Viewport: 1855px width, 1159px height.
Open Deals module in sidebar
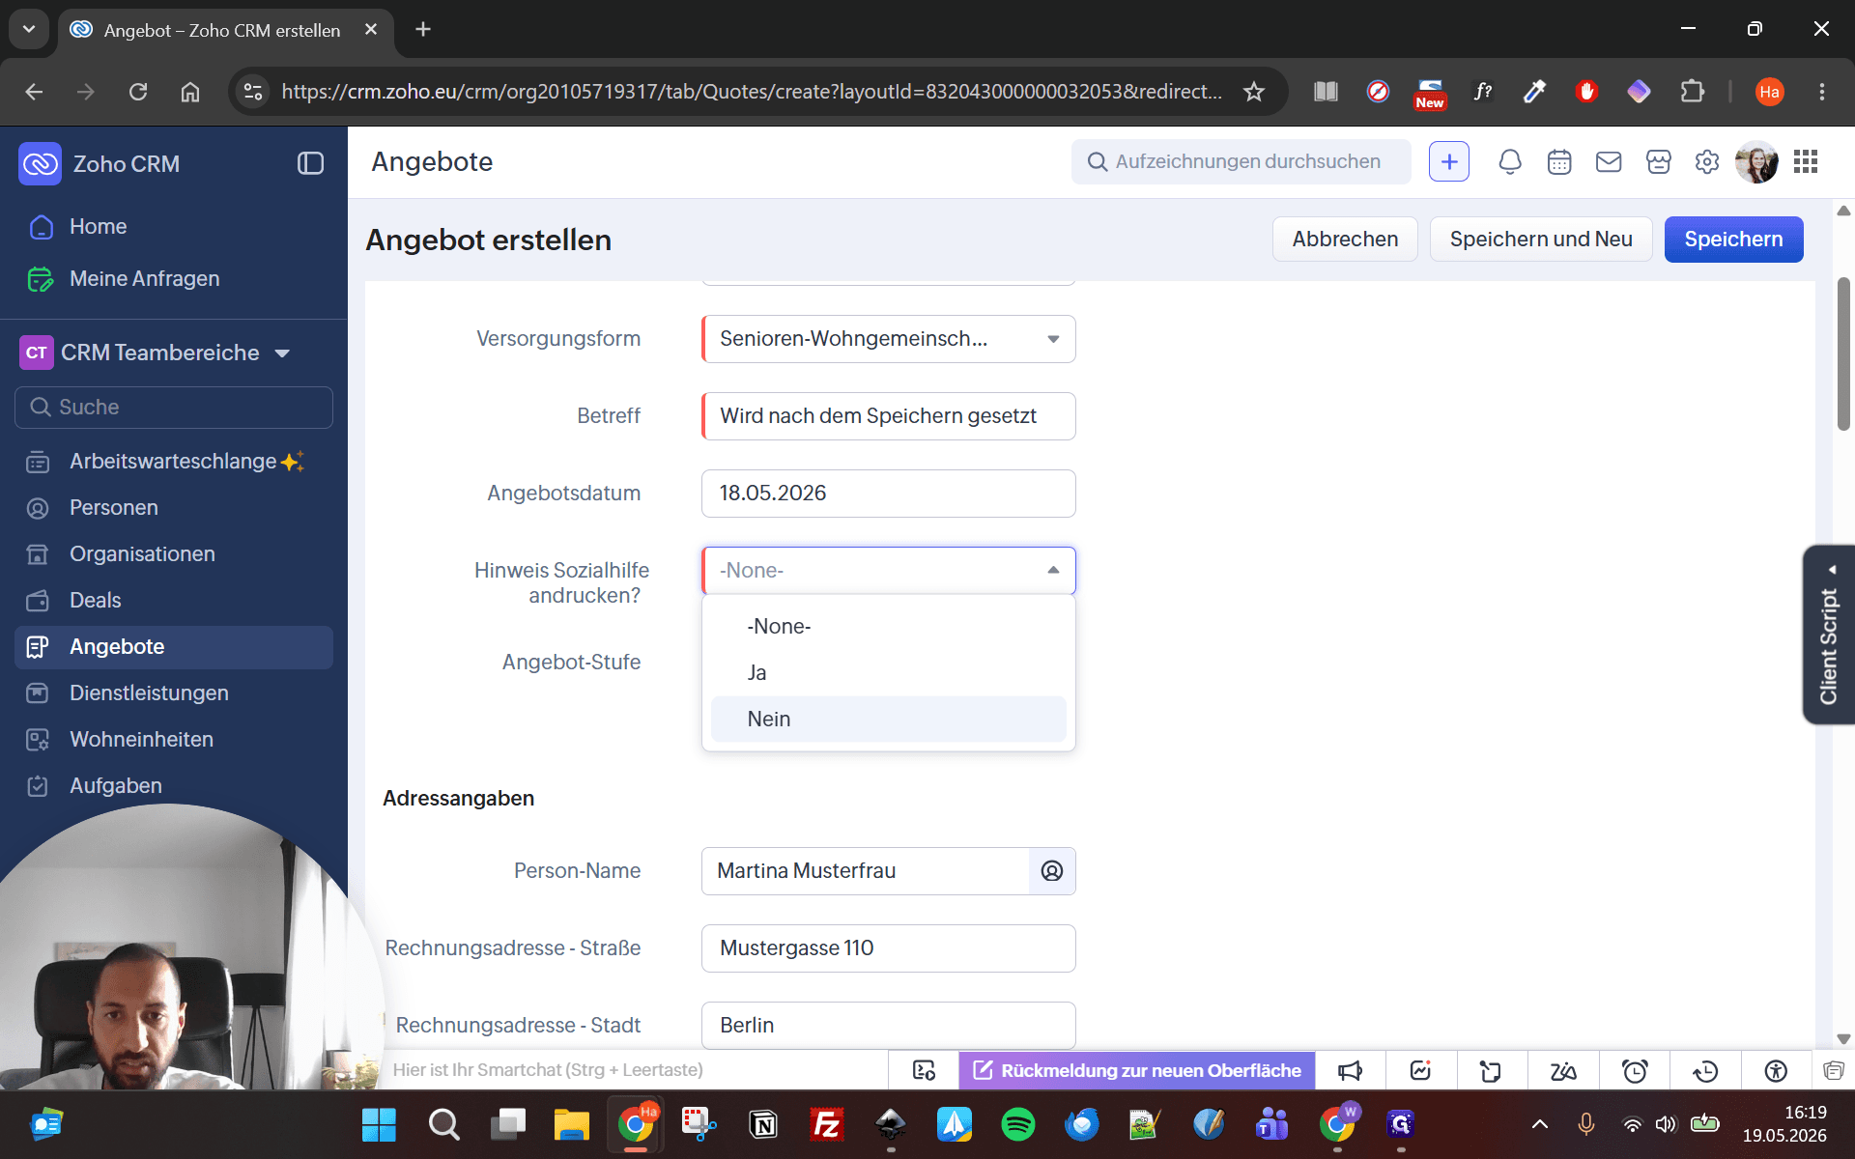coord(174,601)
